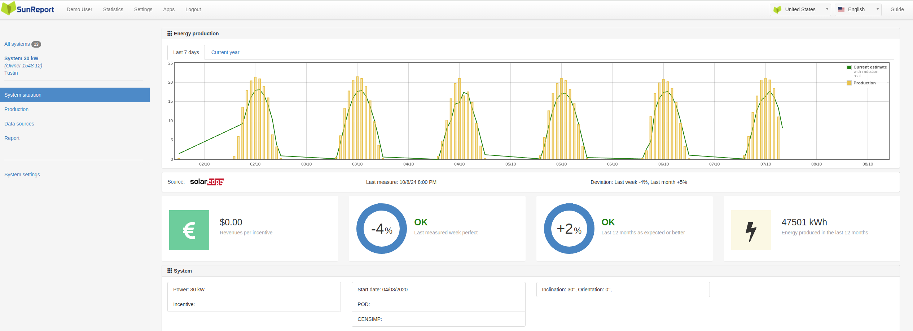Go to All systems list
The height and width of the screenshot is (331, 913).
(x=17, y=44)
